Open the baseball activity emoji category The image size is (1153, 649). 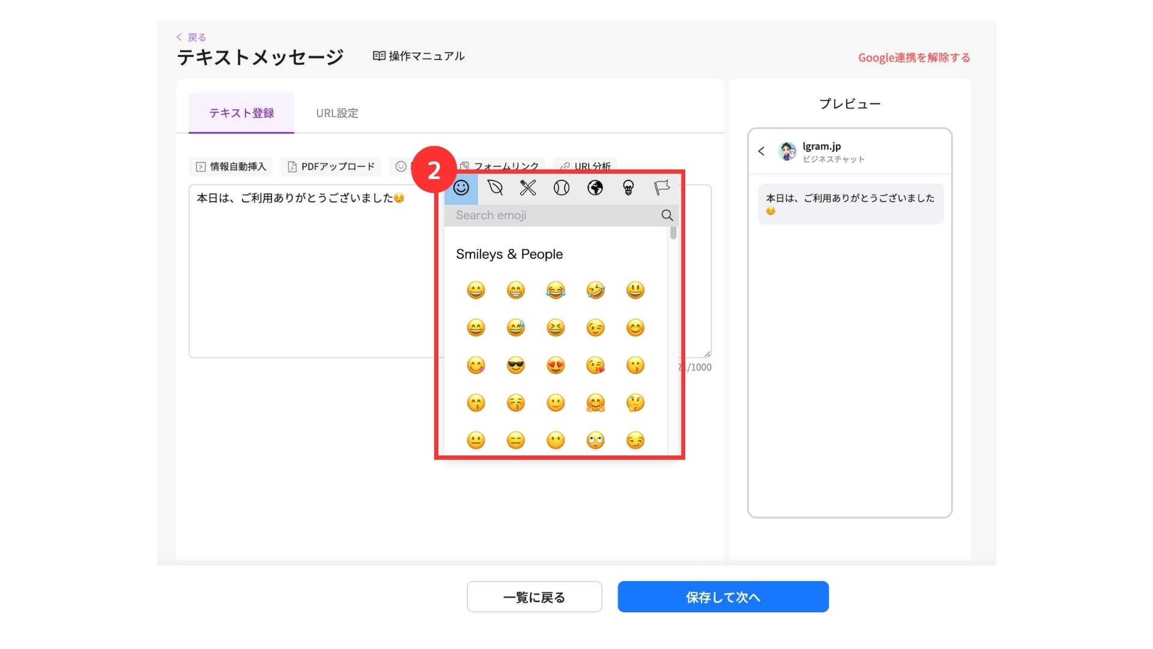561,188
